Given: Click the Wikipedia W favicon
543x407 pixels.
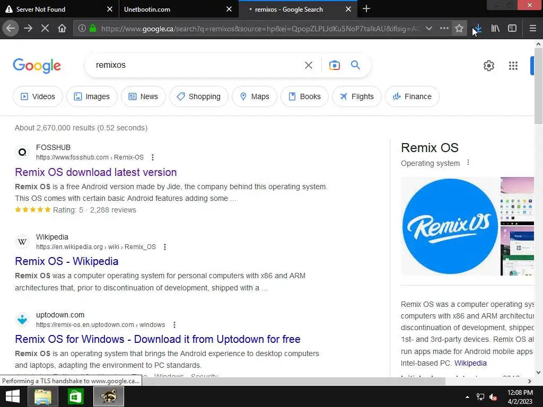Looking at the screenshot, I should click(x=22, y=242).
